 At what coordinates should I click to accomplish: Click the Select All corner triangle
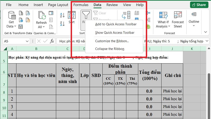coord(5,49)
